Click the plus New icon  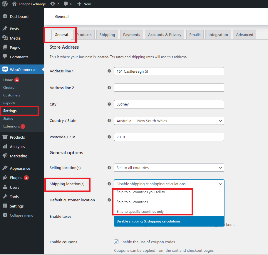click(x=79, y=4)
